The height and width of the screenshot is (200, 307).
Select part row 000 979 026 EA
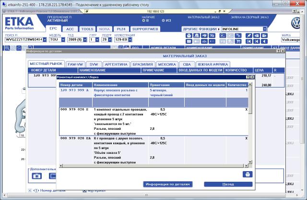(x=153, y=150)
